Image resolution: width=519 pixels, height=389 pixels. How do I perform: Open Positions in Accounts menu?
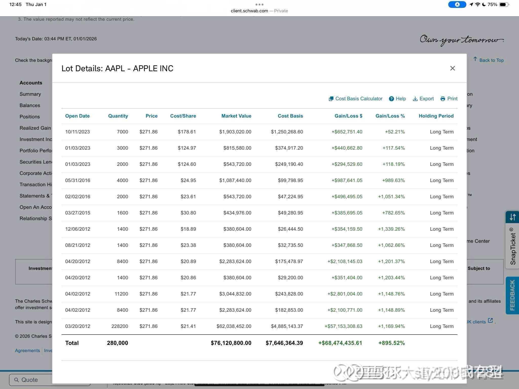pos(30,117)
